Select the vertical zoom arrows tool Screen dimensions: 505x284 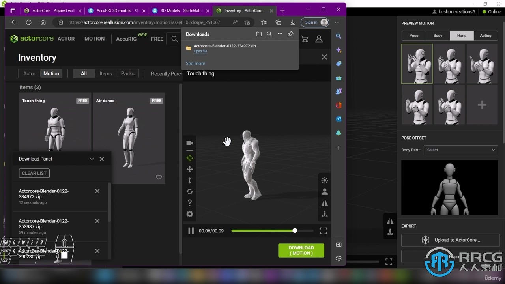(190, 180)
